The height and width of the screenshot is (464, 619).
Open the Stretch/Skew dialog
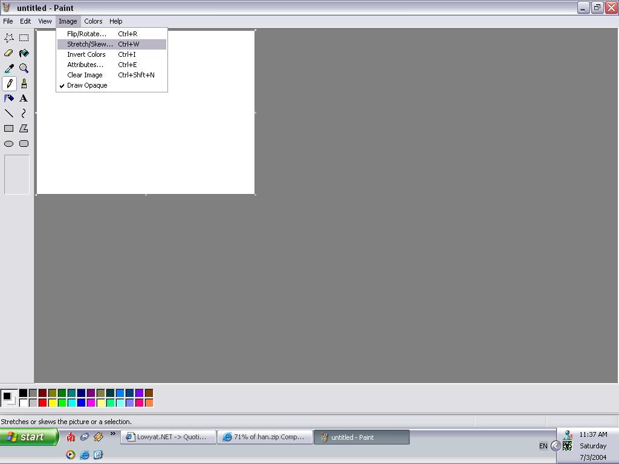pos(89,43)
